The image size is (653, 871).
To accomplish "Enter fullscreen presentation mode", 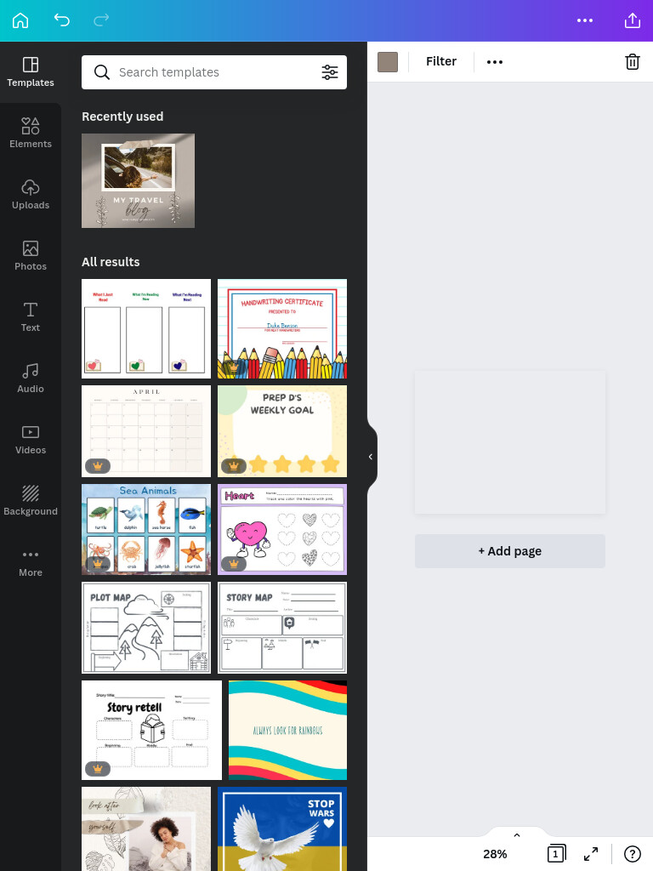I will (x=591, y=854).
